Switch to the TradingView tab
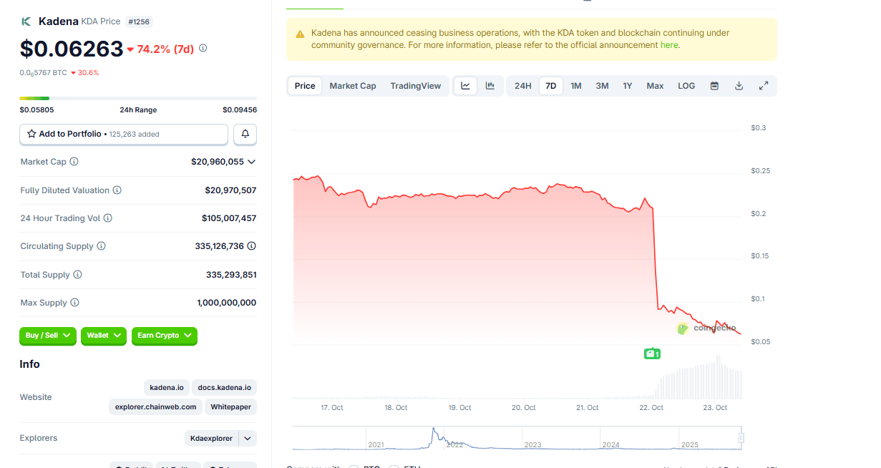 (x=415, y=86)
